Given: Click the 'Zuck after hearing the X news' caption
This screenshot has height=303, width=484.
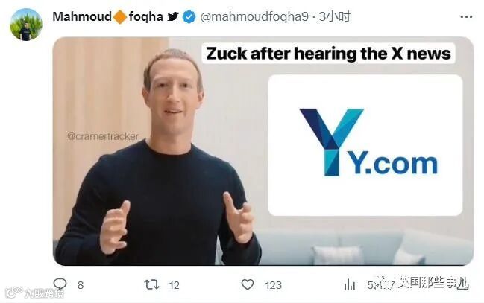Looking at the screenshot, I should pos(328,54).
